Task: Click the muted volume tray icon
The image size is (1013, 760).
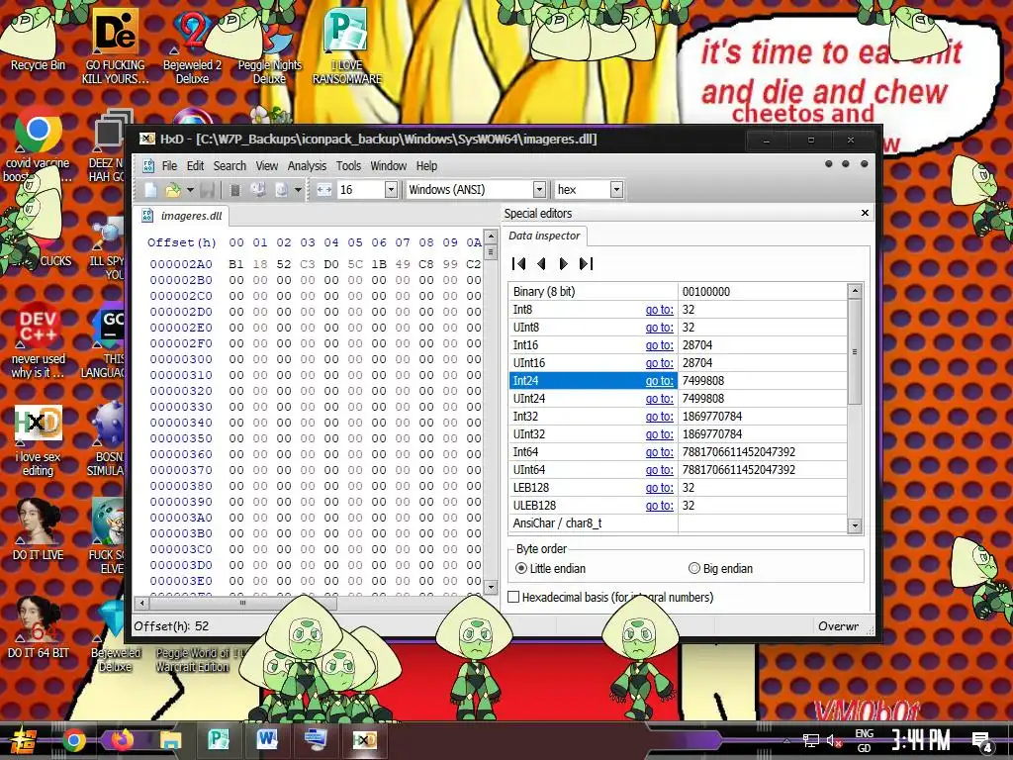Action: click(x=834, y=740)
